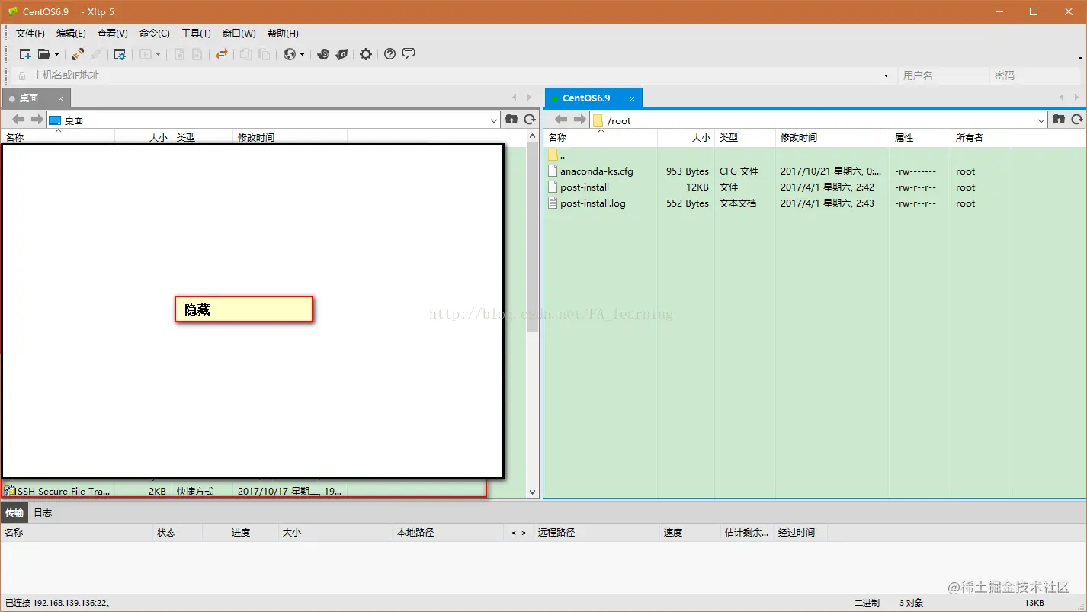Expand the Open session folder dropdown arrow
This screenshot has width=1087, height=612.
(x=56, y=55)
